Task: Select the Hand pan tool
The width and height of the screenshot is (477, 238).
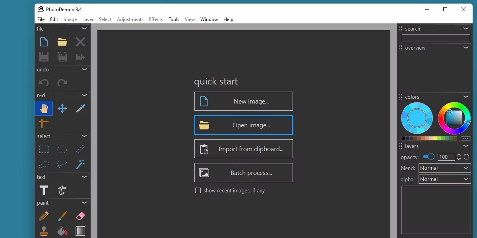Action: tap(44, 108)
